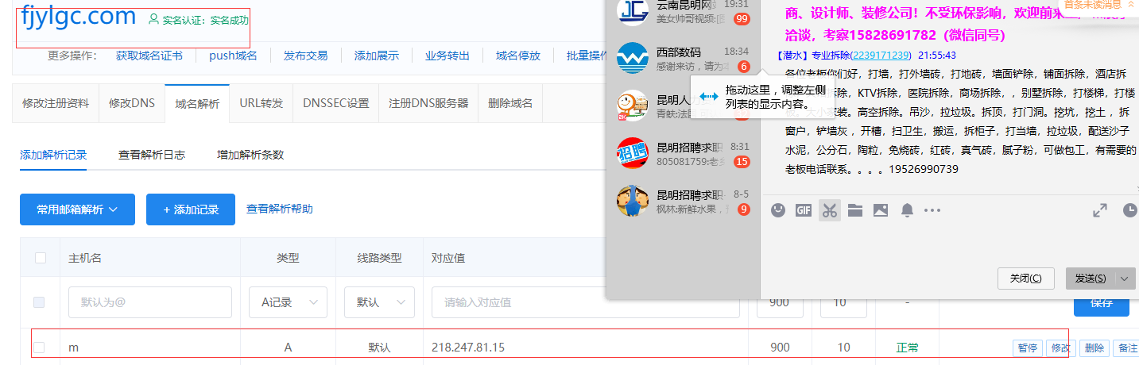This screenshot has height=365, width=1139.
Task: Check the checkbox for host record m
Action: pyautogui.click(x=39, y=347)
